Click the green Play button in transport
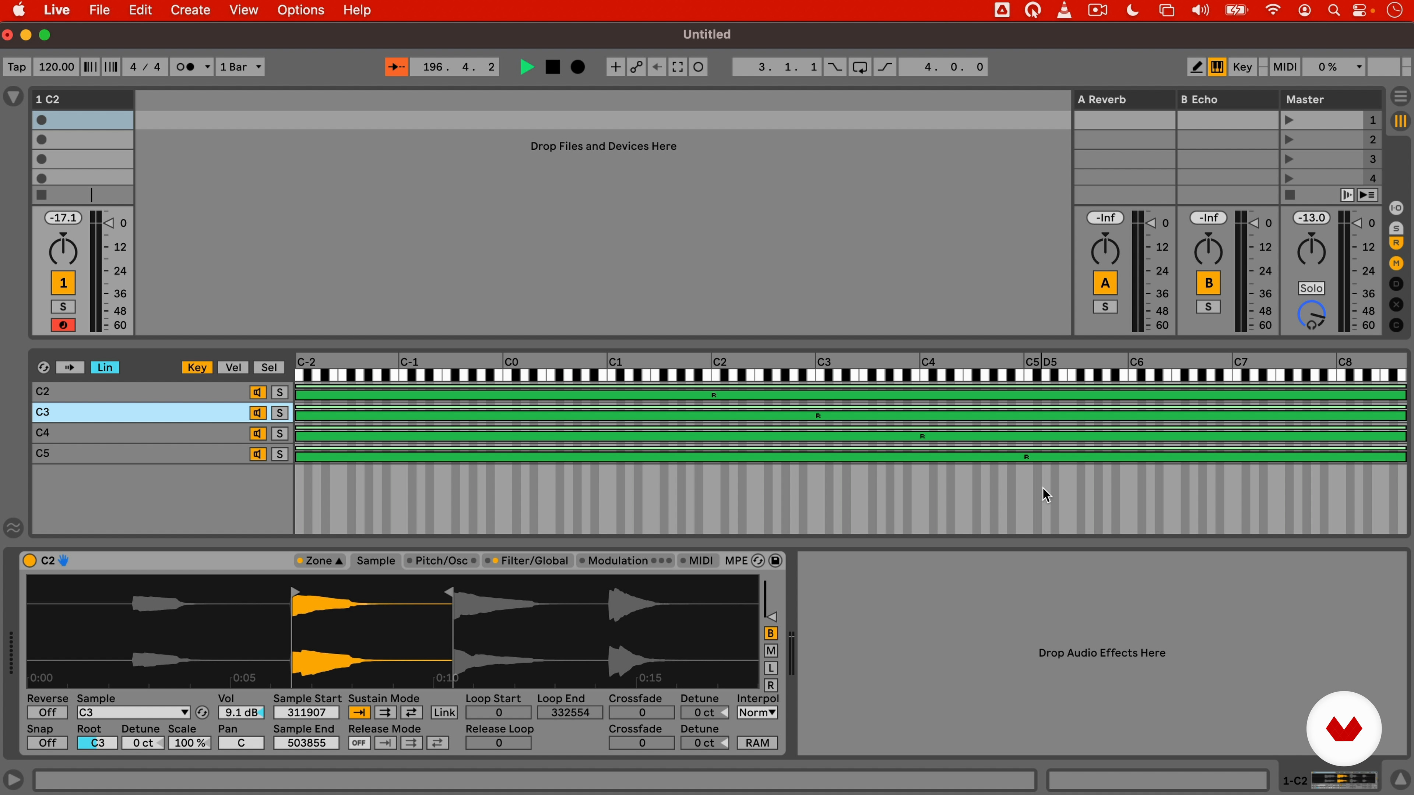The height and width of the screenshot is (795, 1414). point(527,67)
